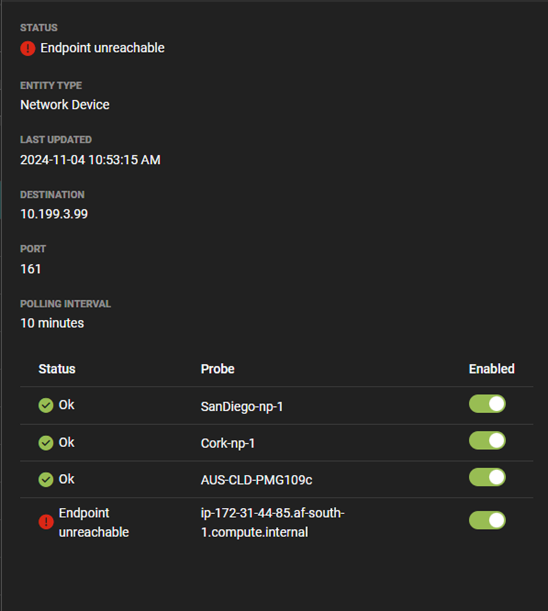
Task: Sort by the Status column header
Action: (57, 369)
